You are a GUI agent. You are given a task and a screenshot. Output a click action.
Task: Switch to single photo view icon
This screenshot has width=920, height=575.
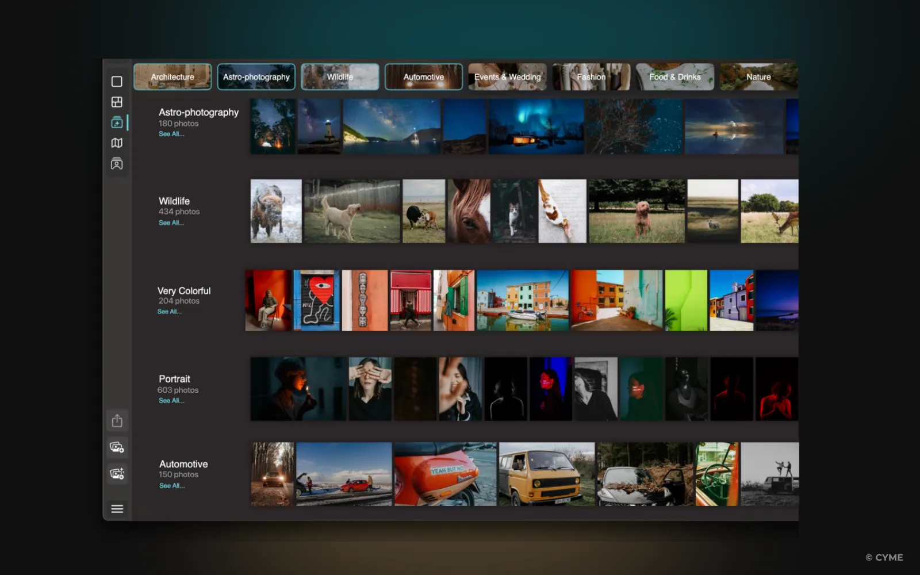pos(117,82)
